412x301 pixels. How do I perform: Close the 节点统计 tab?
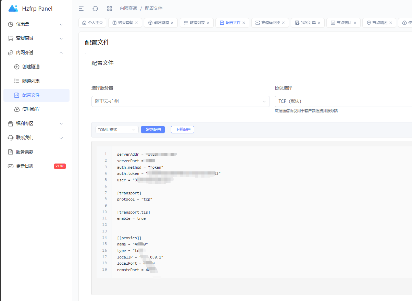point(355,23)
